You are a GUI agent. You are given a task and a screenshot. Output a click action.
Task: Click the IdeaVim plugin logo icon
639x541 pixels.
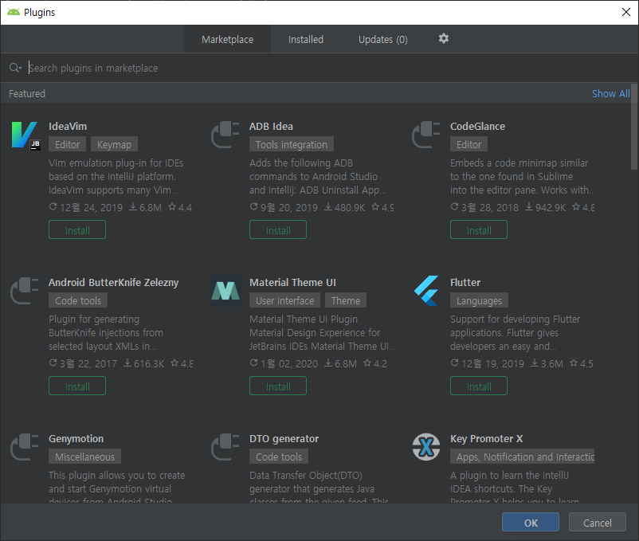tap(25, 135)
